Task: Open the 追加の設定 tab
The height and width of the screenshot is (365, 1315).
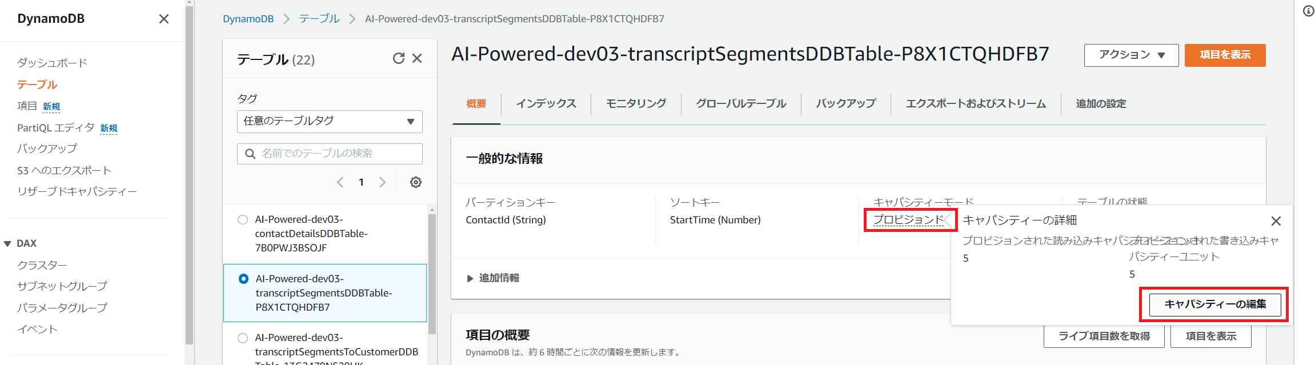Action: click(x=1101, y=104)
